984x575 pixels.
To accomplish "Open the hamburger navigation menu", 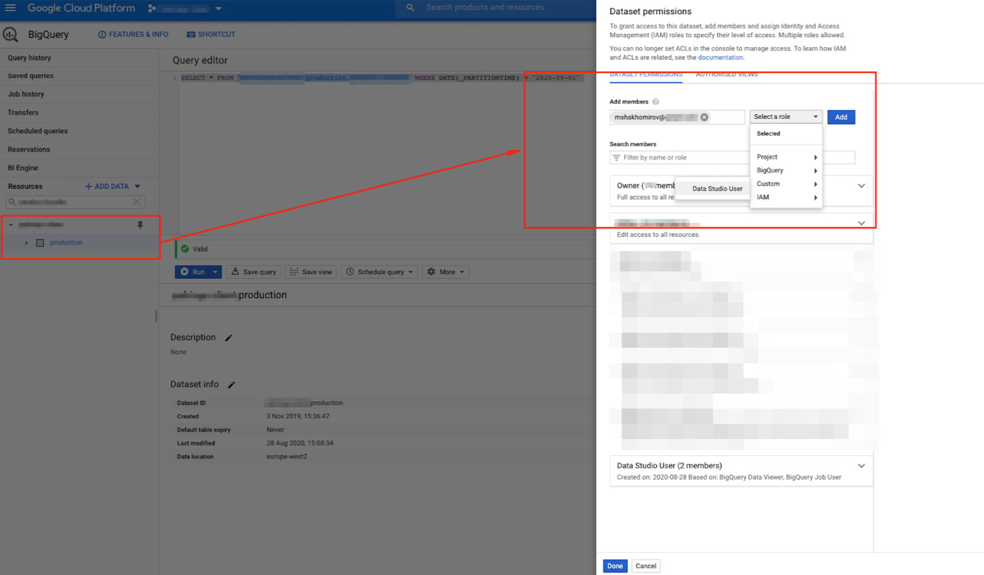I will coord(11,8).
